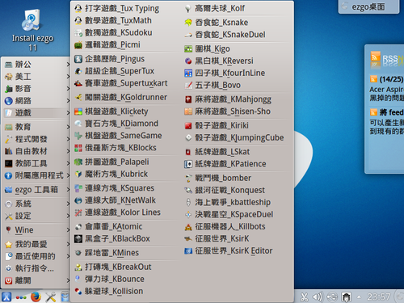
Task: Click the Ksnake icon
Action: coord(188,23)
